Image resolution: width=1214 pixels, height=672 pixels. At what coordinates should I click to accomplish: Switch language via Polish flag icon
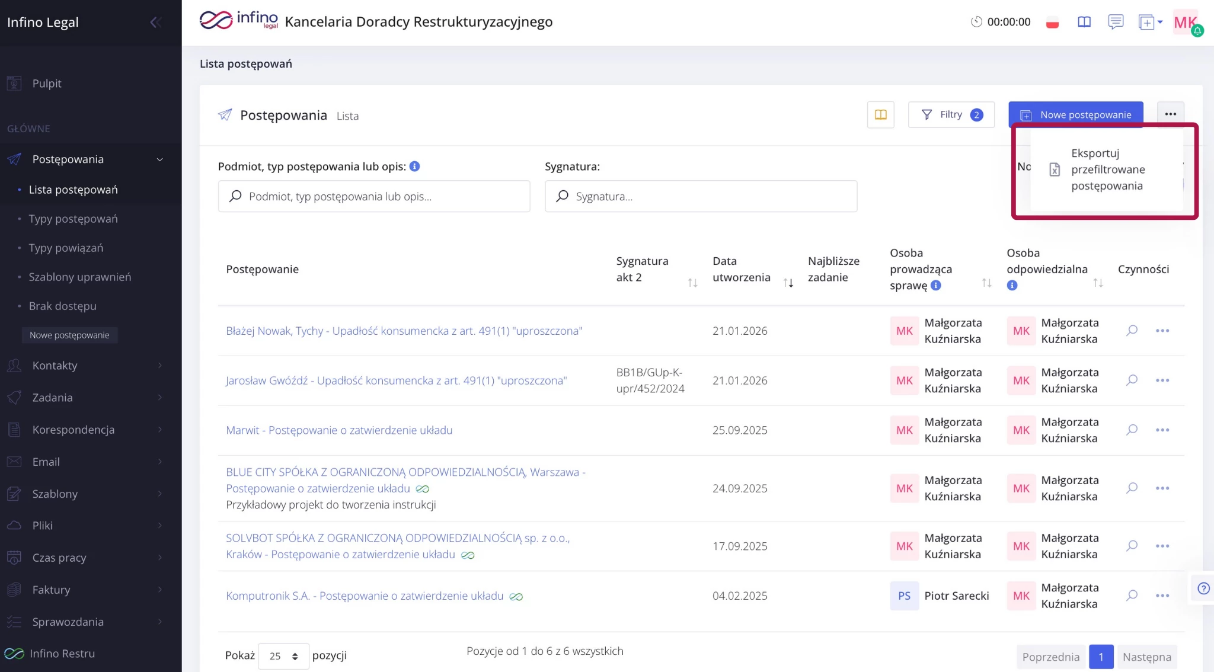click(1052, 23)
